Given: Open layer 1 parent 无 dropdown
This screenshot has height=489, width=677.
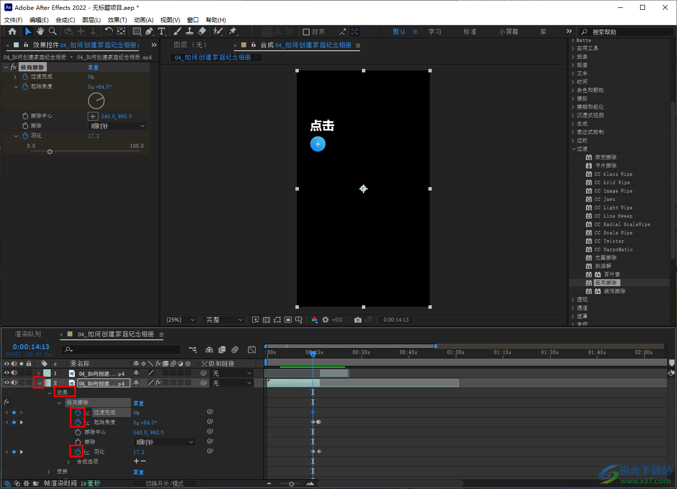Looking at the screenshot, I should click(x=232, y=373).
